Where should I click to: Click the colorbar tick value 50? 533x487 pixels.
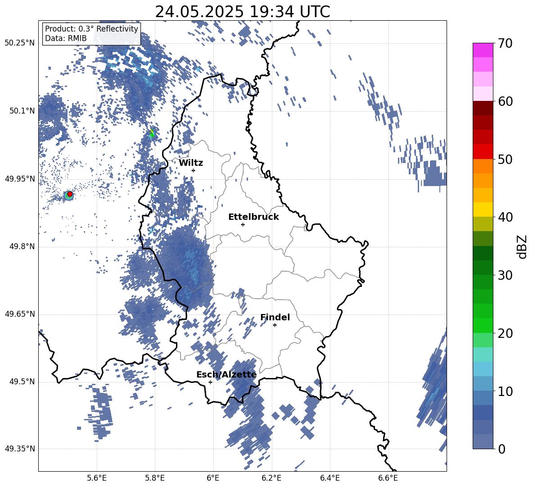click(x=505, y=159)
